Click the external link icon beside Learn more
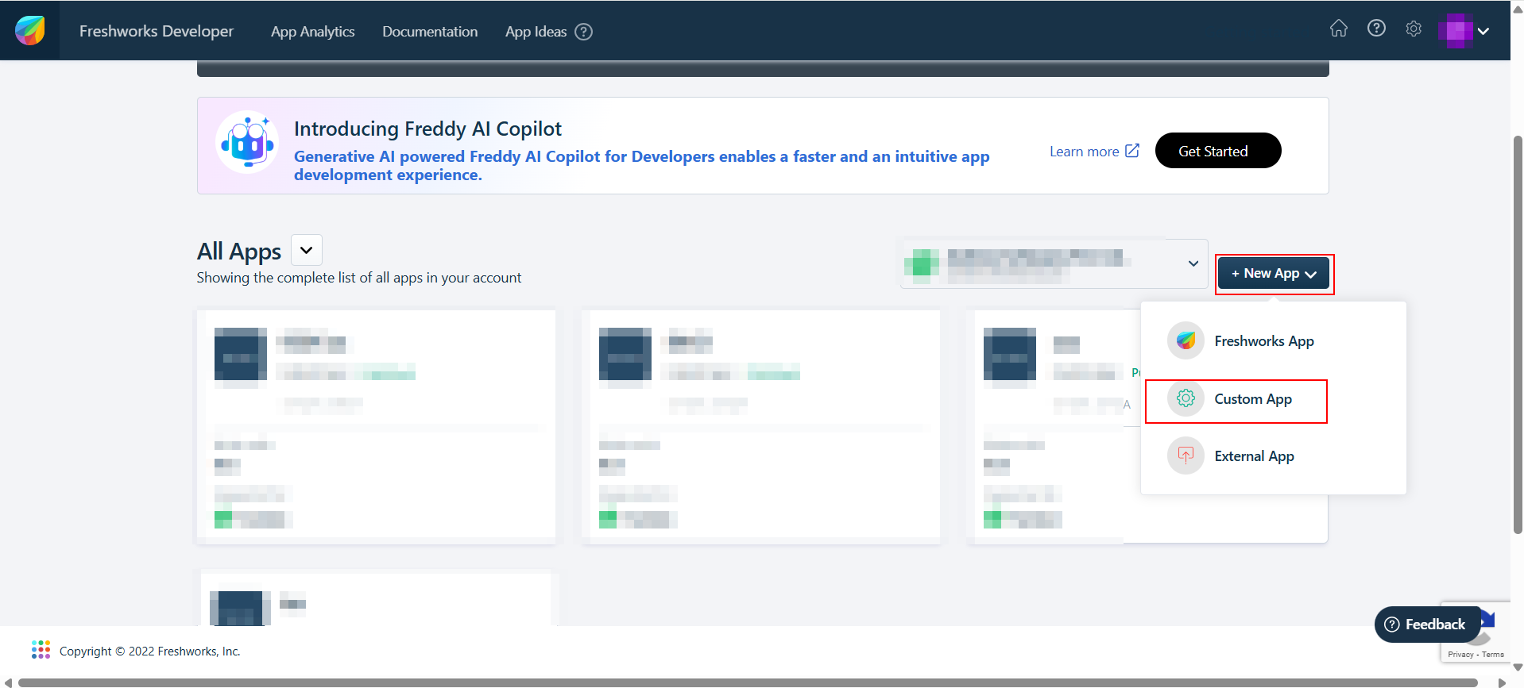The width and height of the screenshot is (1524, 688). click(x=1132, y=150)
